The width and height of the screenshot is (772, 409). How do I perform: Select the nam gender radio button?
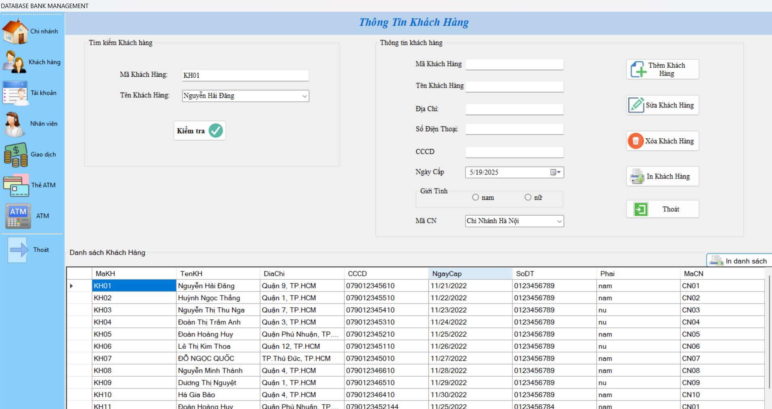tap(476, 197)
